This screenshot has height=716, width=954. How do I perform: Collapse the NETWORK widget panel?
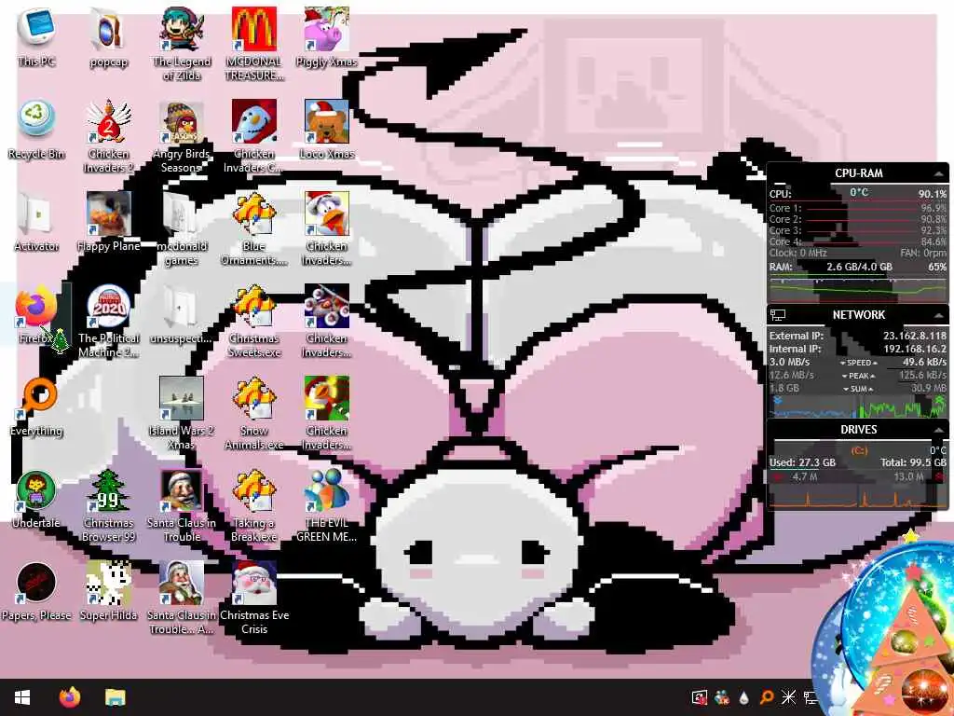point(939,315)
